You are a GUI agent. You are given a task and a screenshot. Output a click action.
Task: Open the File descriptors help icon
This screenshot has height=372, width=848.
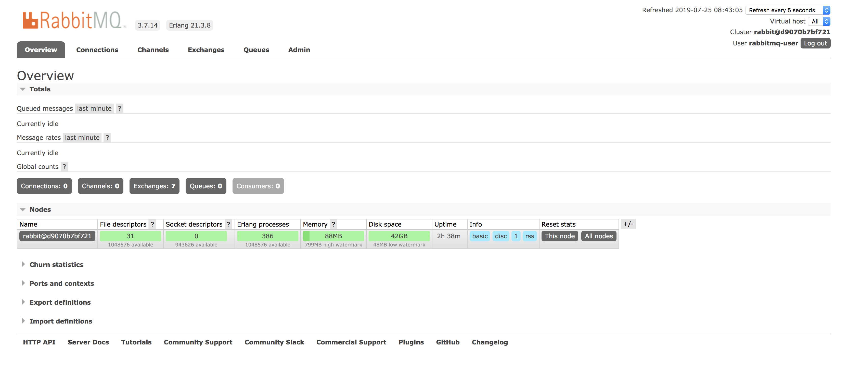(x=152, y=224)
